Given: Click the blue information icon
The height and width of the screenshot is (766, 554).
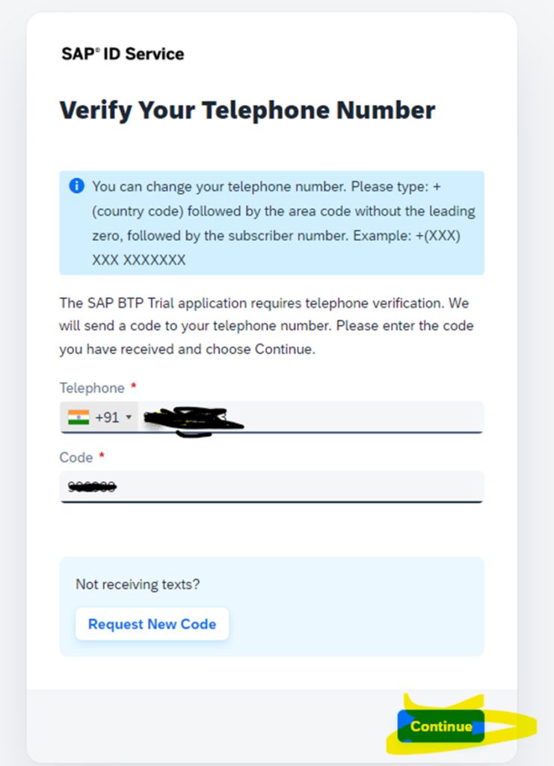Looking at the screenshot, I should (x=76, y=186).
